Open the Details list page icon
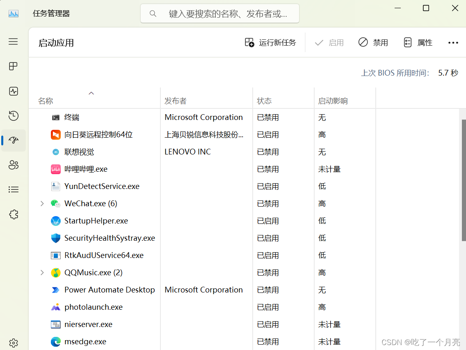 (14, 190)
